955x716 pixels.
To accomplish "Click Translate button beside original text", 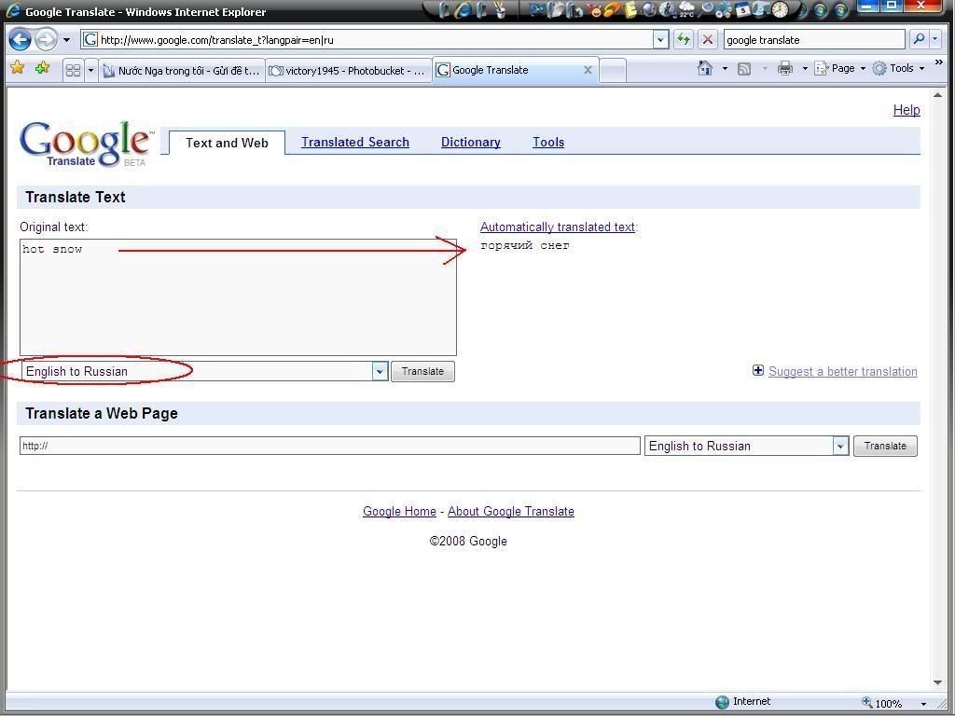I will 422,371.
